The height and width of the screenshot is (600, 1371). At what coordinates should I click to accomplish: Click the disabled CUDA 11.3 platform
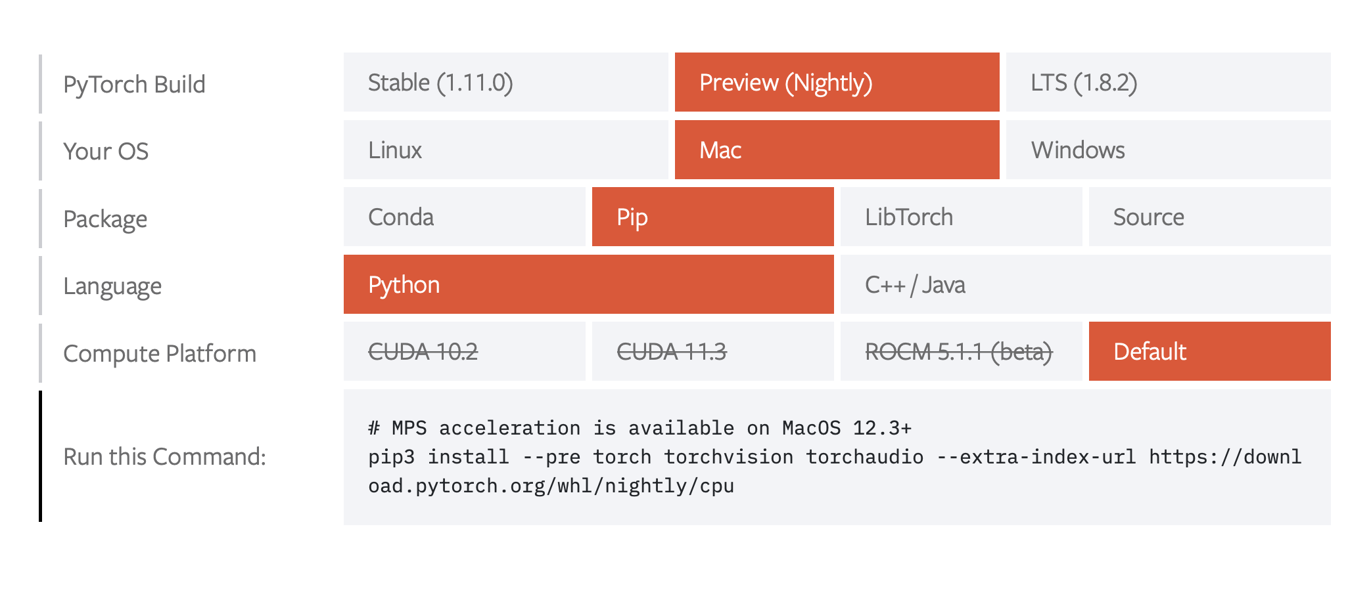[x=712, y=352]
